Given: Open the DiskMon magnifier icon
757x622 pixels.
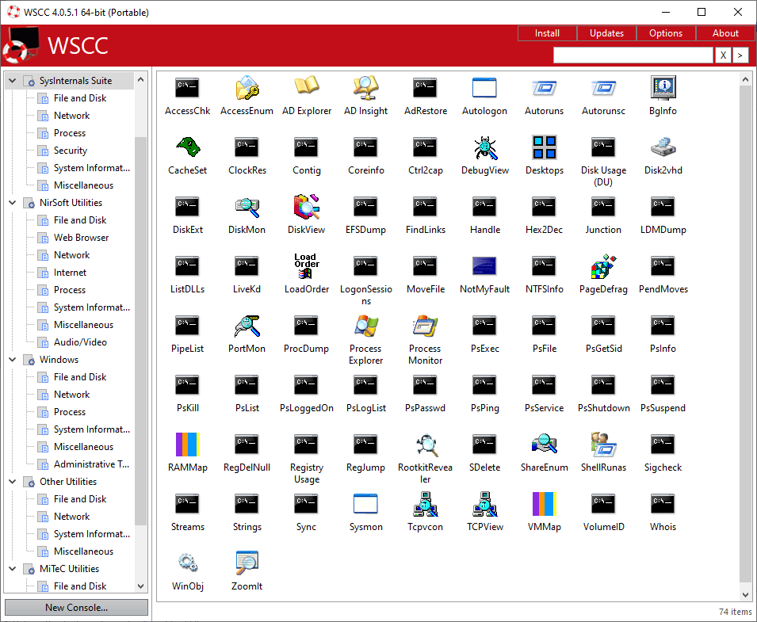Looking at the screenshot, I should pos(247,207).
